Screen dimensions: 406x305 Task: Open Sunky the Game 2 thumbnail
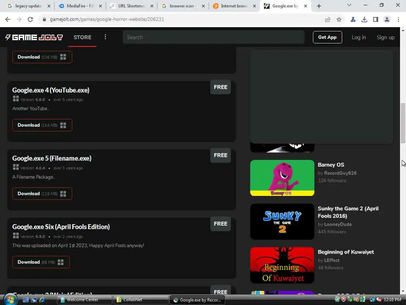282,222
